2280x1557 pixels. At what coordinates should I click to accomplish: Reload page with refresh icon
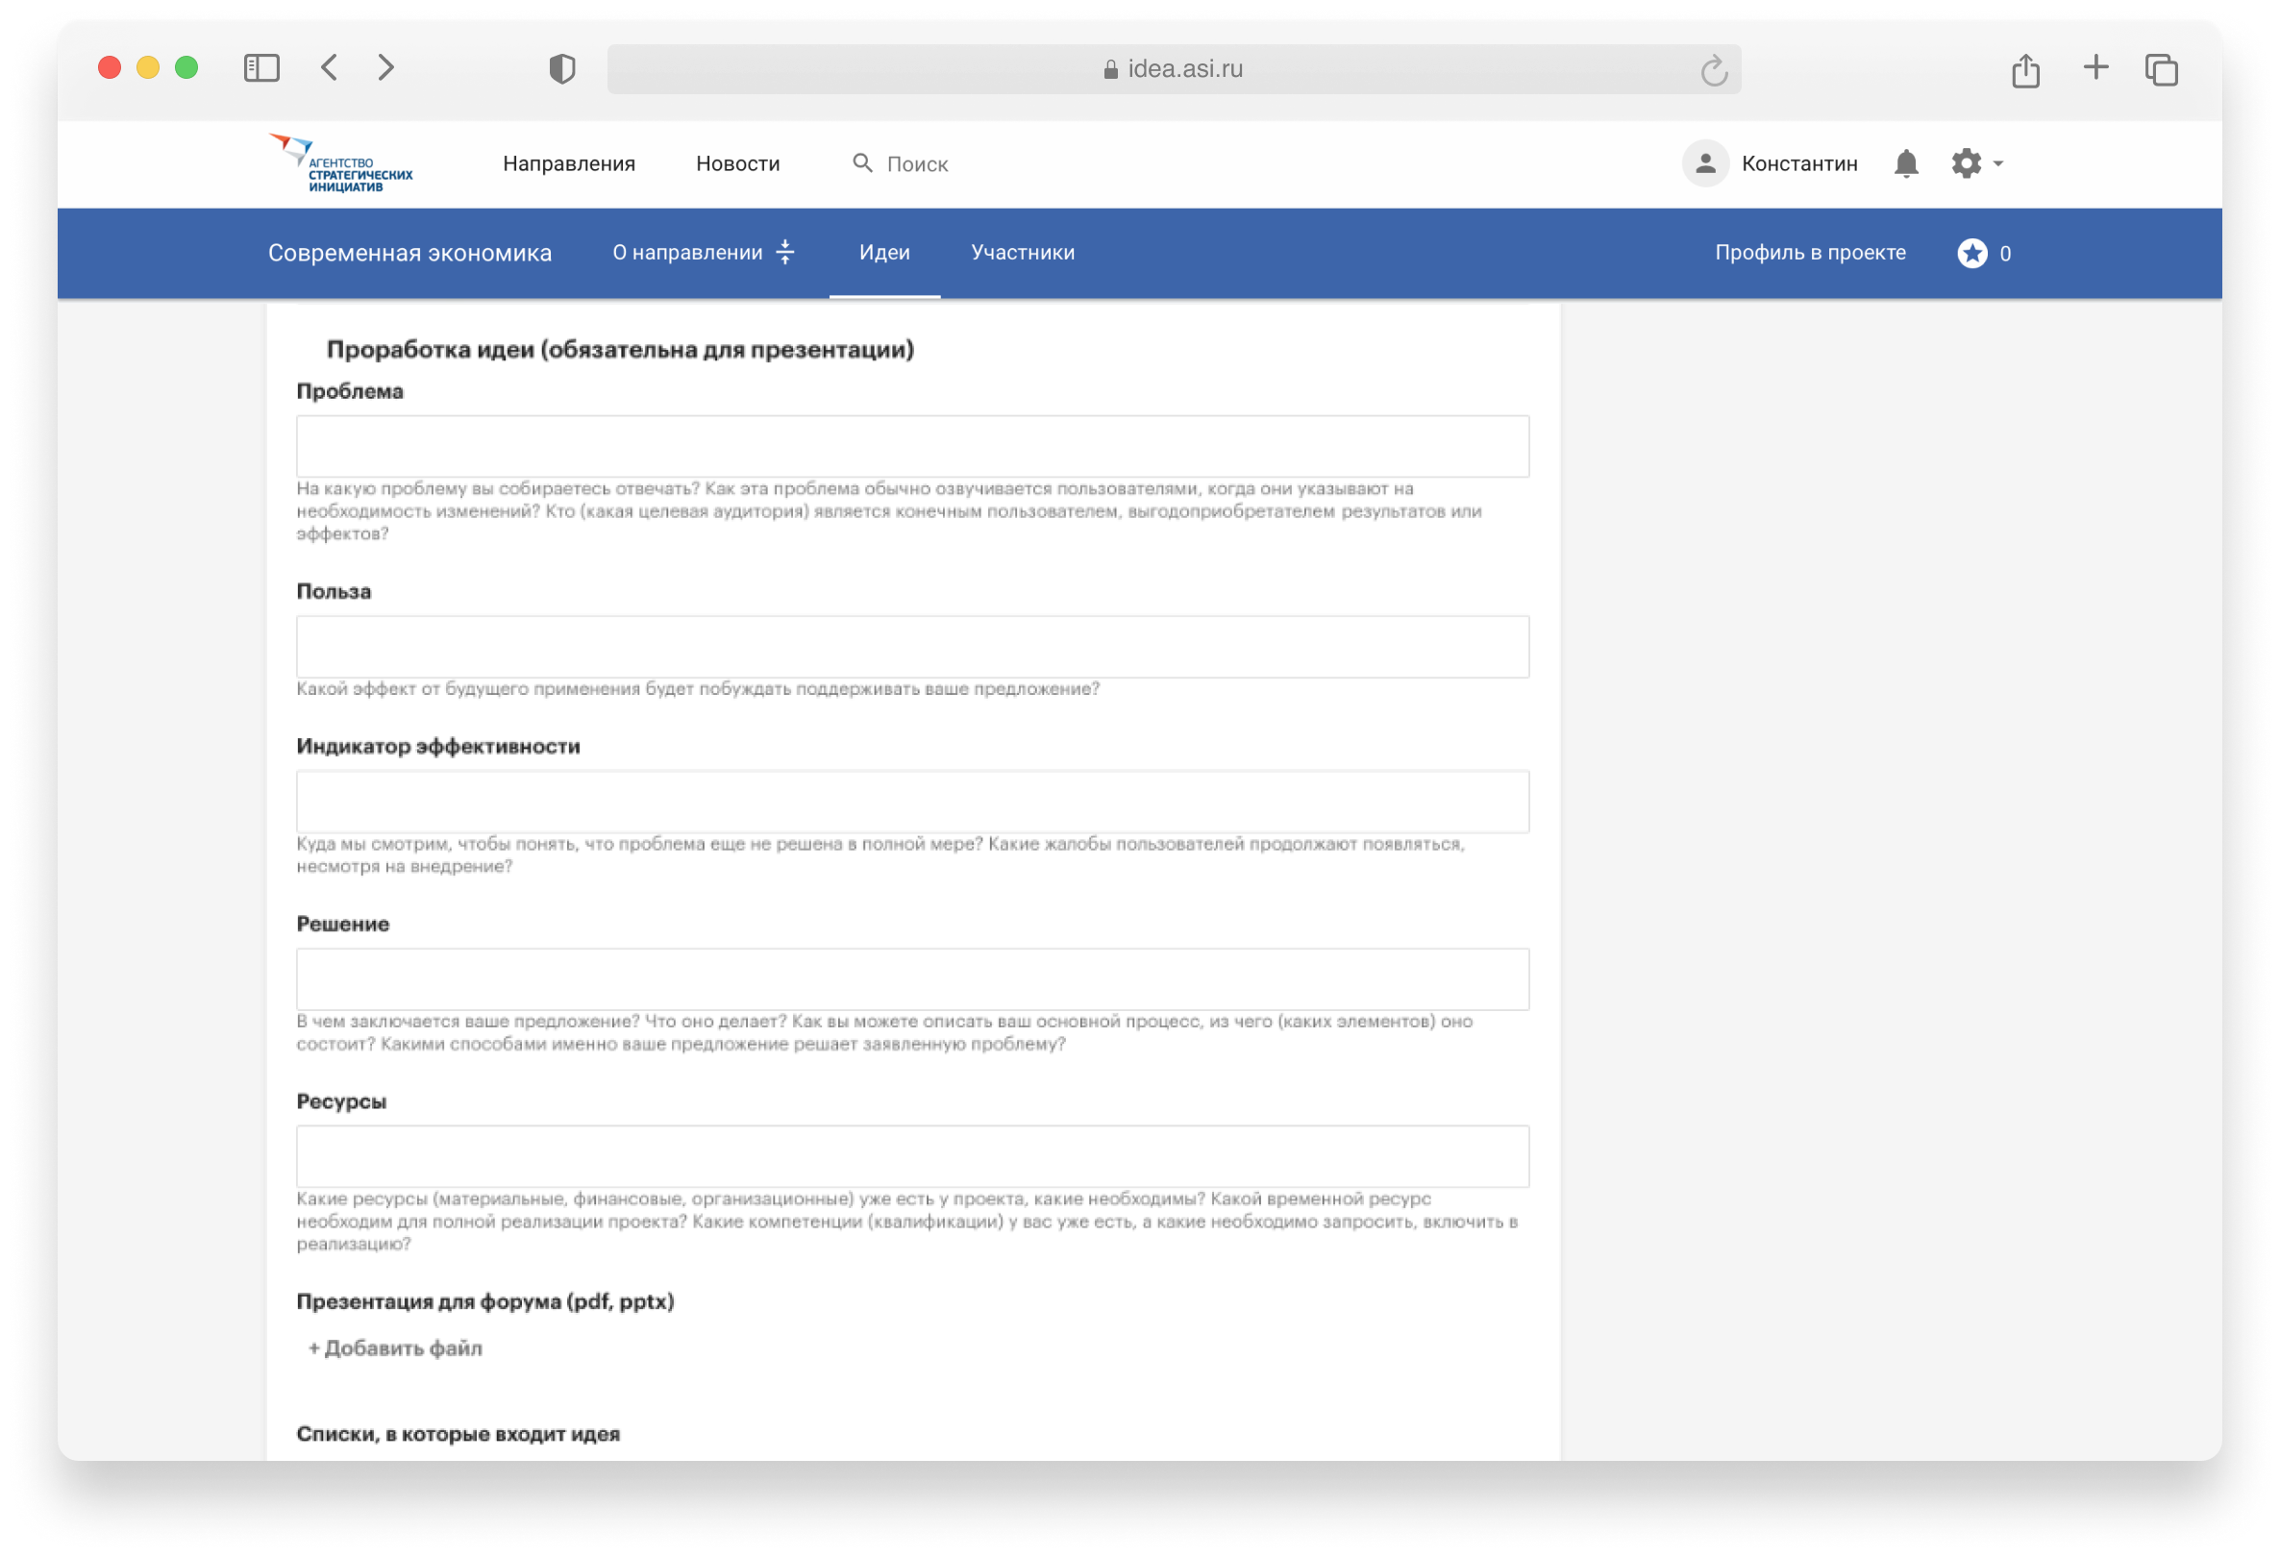(x=1713, y=69)
